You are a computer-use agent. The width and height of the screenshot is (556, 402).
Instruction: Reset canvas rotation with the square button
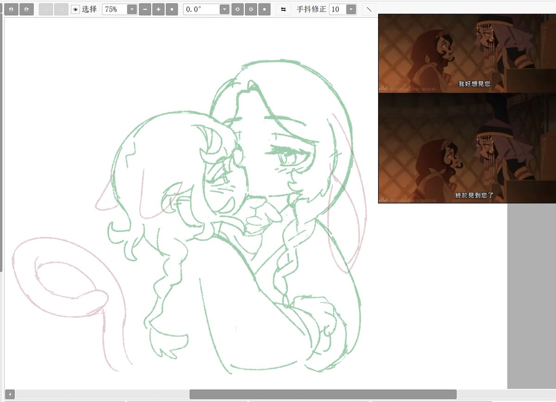click(x=265, y=9)
